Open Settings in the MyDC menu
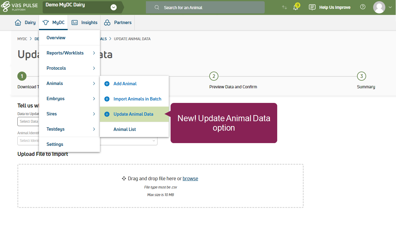This screenshot has height=225, width=396. click(55, 144)
